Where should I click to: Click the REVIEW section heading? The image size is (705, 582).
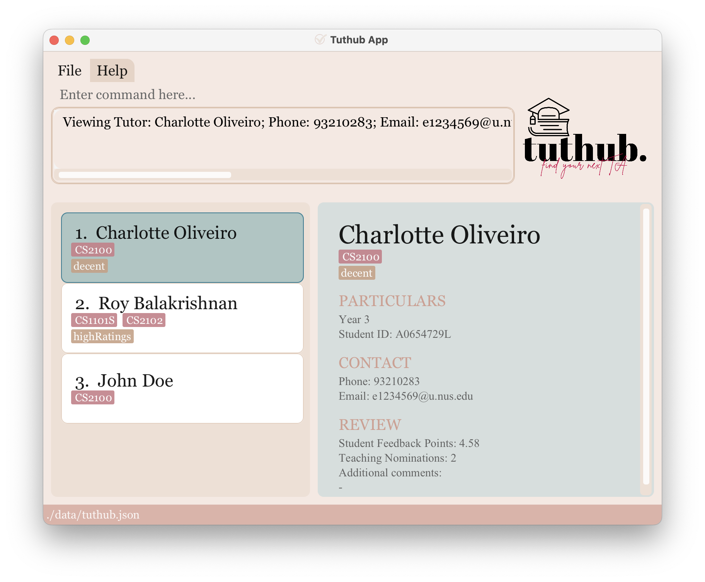(370, 425)
